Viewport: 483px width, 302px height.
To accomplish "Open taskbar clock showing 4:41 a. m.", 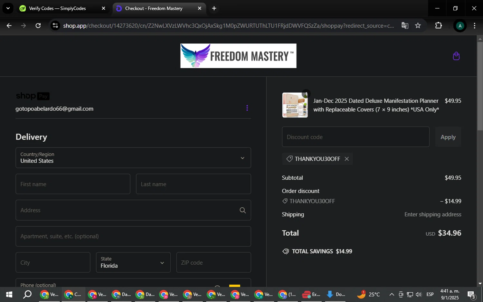I will pos(450,294).
